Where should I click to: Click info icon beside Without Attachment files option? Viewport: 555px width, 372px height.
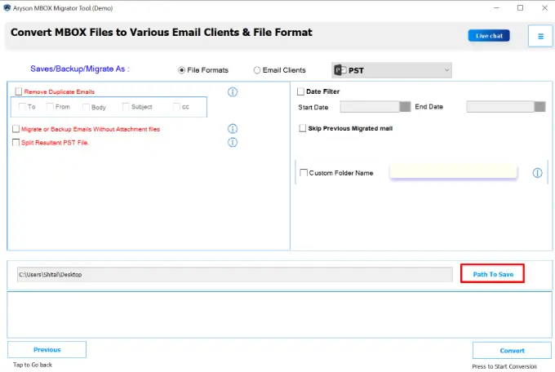[x=233, y=129]
